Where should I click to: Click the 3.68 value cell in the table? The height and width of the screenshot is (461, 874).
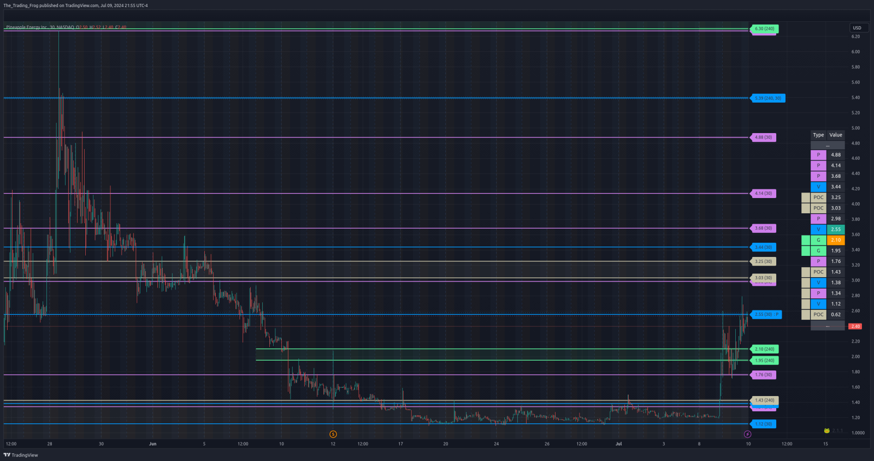[x=836, y=176]
